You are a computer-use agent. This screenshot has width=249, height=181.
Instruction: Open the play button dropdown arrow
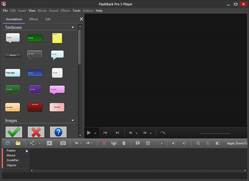96,133
